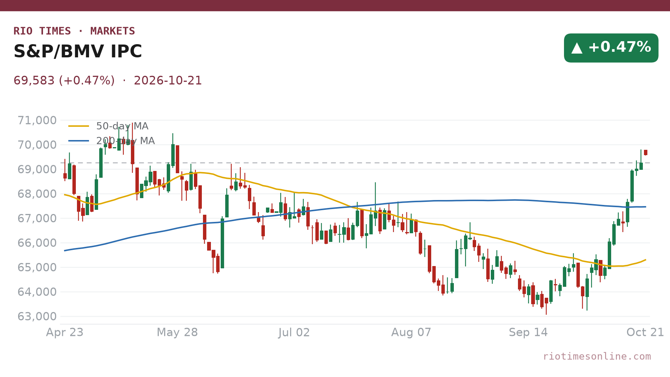
Task: Select the Oct 21 date axis label
Action: [645, 332]
